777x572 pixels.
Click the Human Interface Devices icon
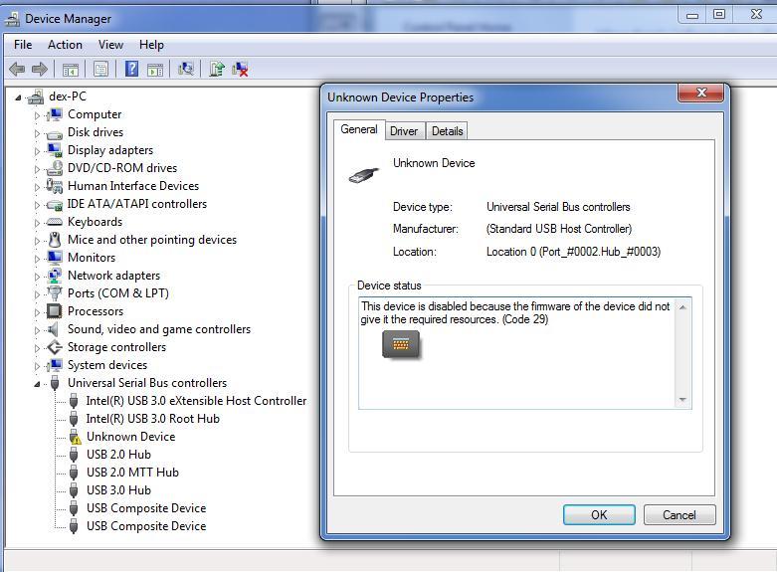[x=54, y=186]
